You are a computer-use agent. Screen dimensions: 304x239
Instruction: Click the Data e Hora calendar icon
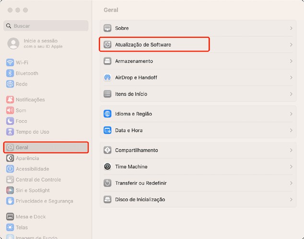(x=107, y=130)
